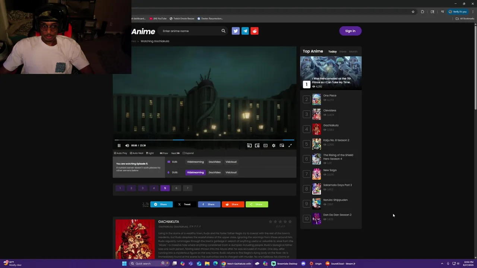Image resolution: width=477 pixels, height=268 pixels.
Task: Select DUB Vidstreaming server
Action: (x=195, y=172)
